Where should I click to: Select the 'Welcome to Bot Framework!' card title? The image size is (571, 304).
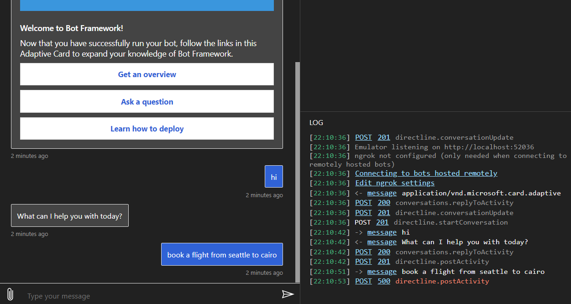(72, 28)
